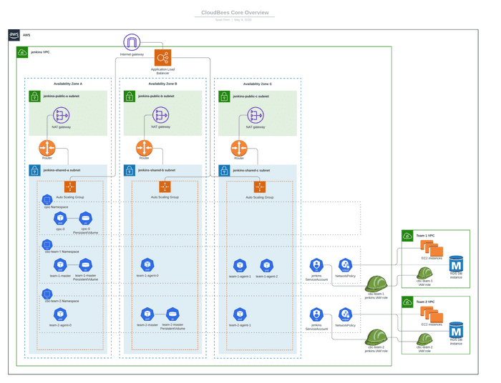Select the team-2-agent-1 pod icon

[240, 314]
